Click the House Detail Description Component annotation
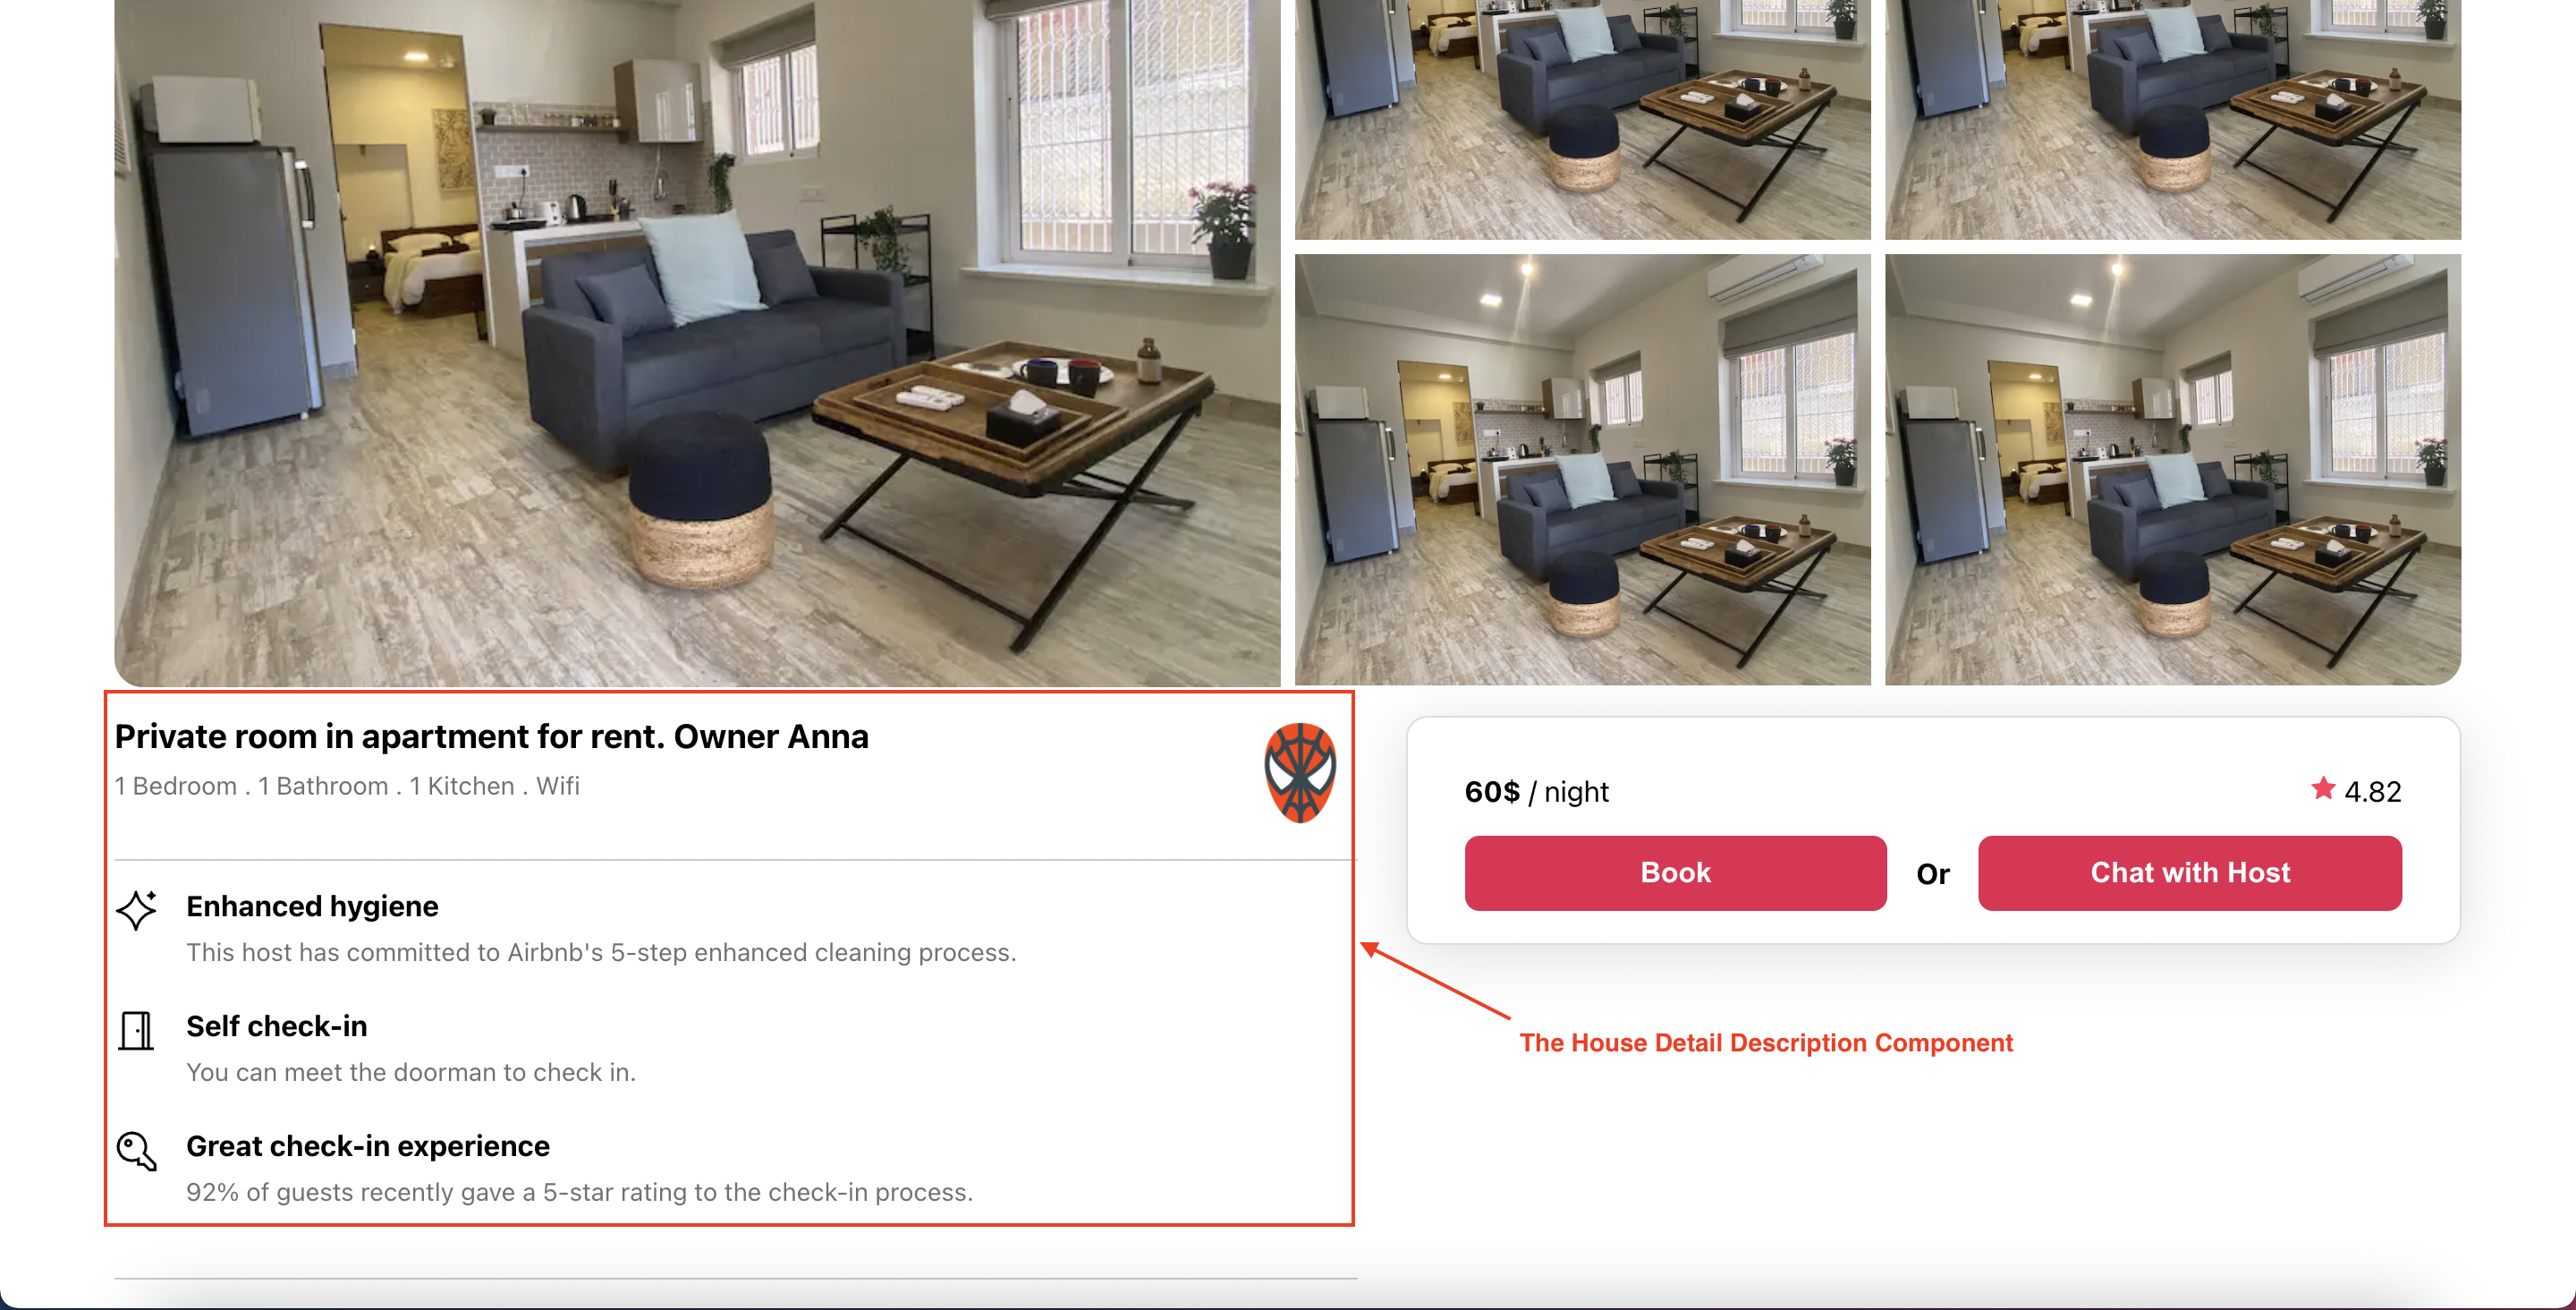2576x1310 pixels. [x=1765, y=1042]
